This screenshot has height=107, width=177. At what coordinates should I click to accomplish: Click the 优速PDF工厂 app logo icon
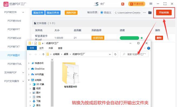click(x=6, y=4)
